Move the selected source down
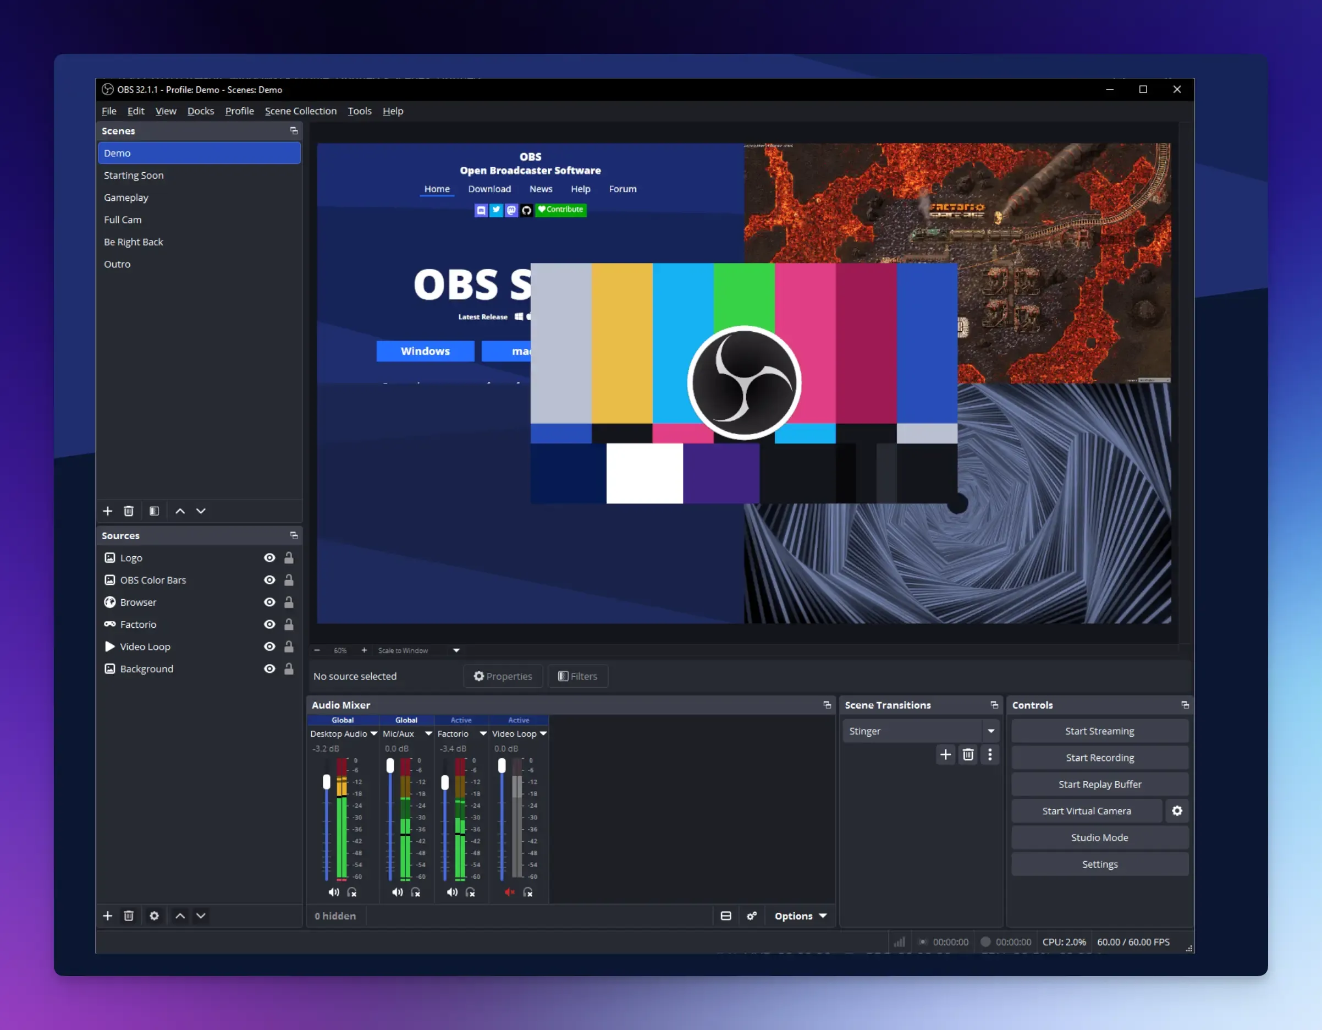This screenshot has height=1030, width=1322. pos(201,916)
